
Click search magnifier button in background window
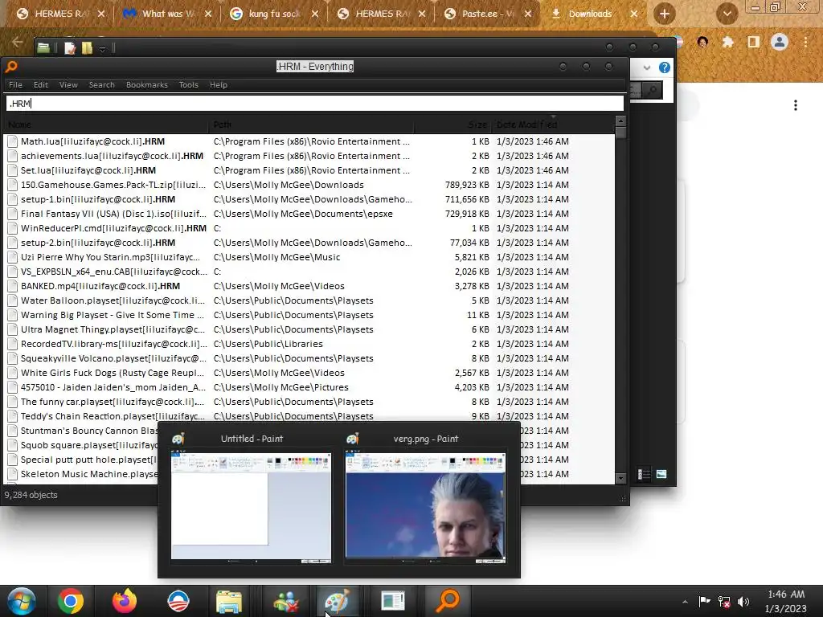[x=653, y=90]
